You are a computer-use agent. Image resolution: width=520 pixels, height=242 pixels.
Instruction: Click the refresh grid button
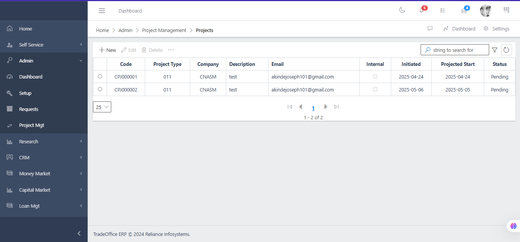click(x=506, y=50)
